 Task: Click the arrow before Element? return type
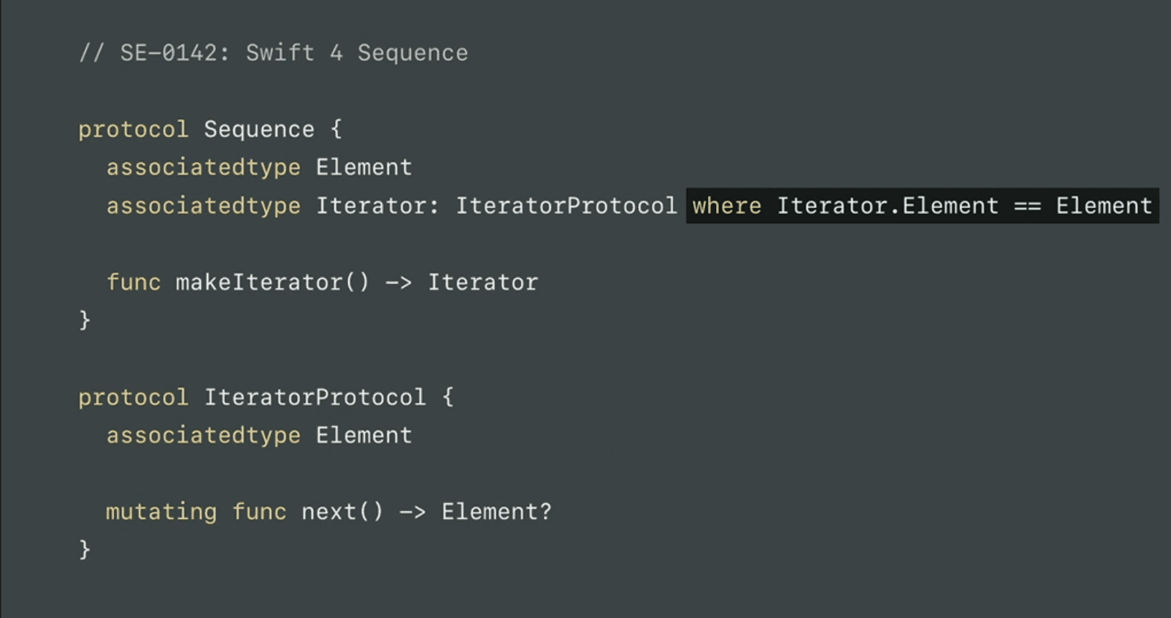tap(412, 512)
